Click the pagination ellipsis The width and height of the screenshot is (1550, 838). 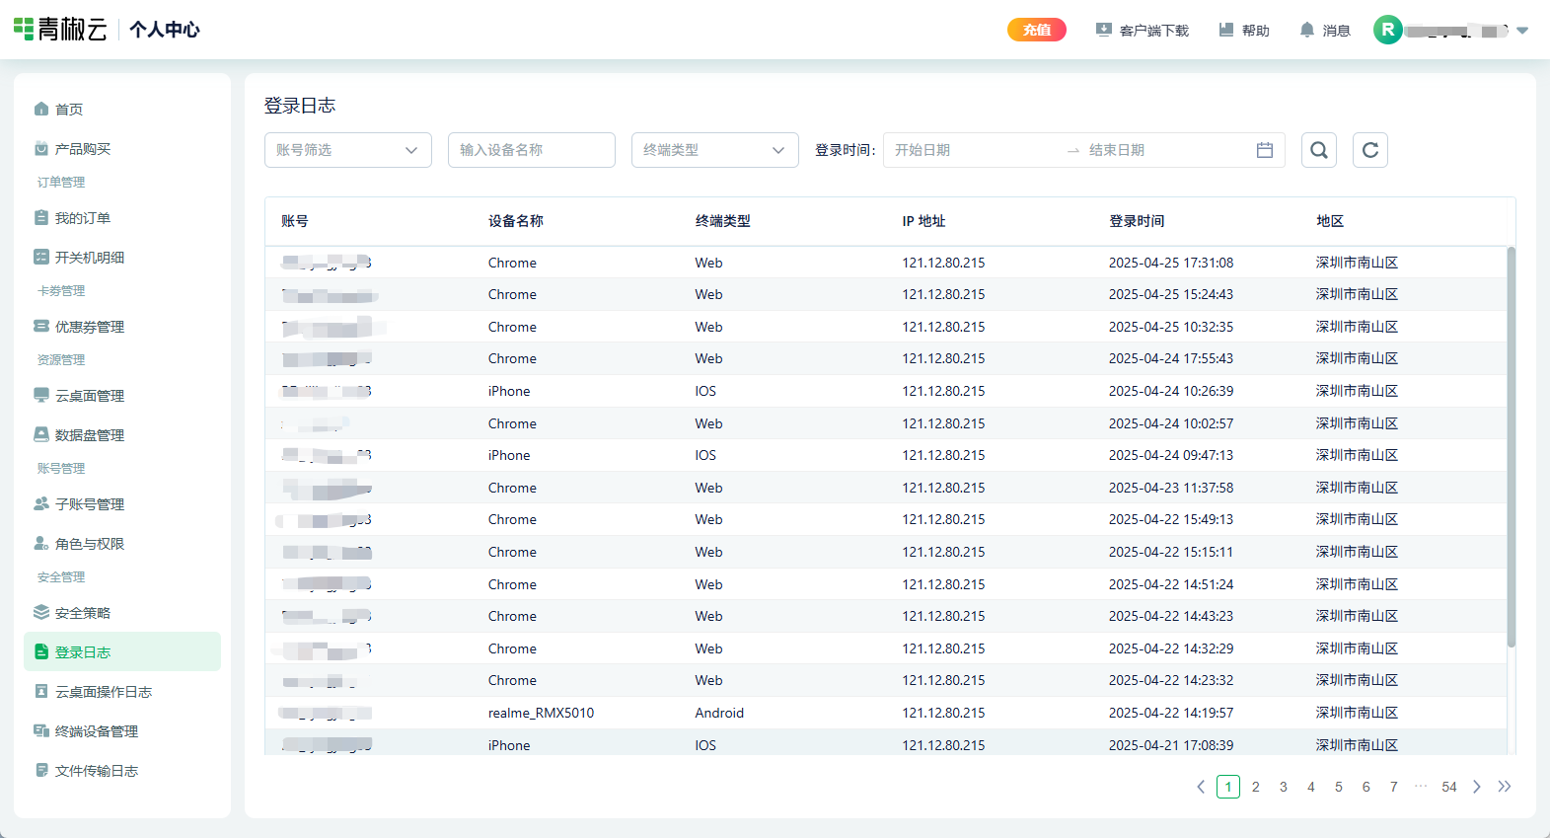click(1421, 787)
